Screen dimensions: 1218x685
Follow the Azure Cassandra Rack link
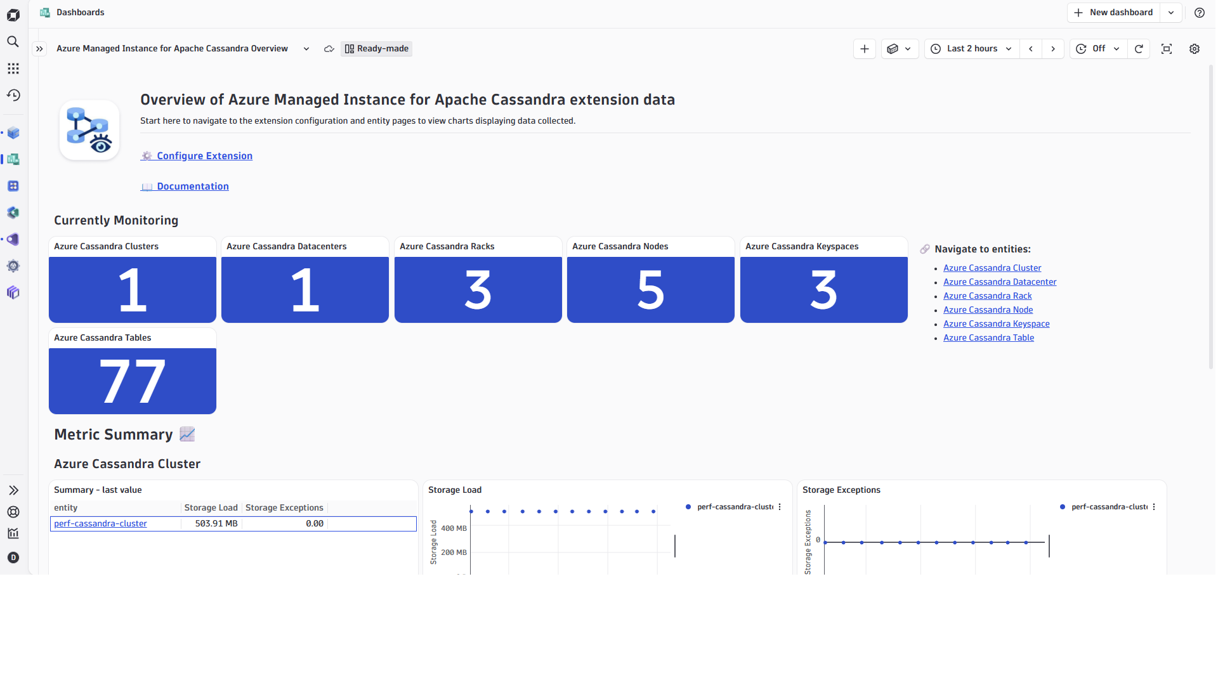[x=988, y=296]
